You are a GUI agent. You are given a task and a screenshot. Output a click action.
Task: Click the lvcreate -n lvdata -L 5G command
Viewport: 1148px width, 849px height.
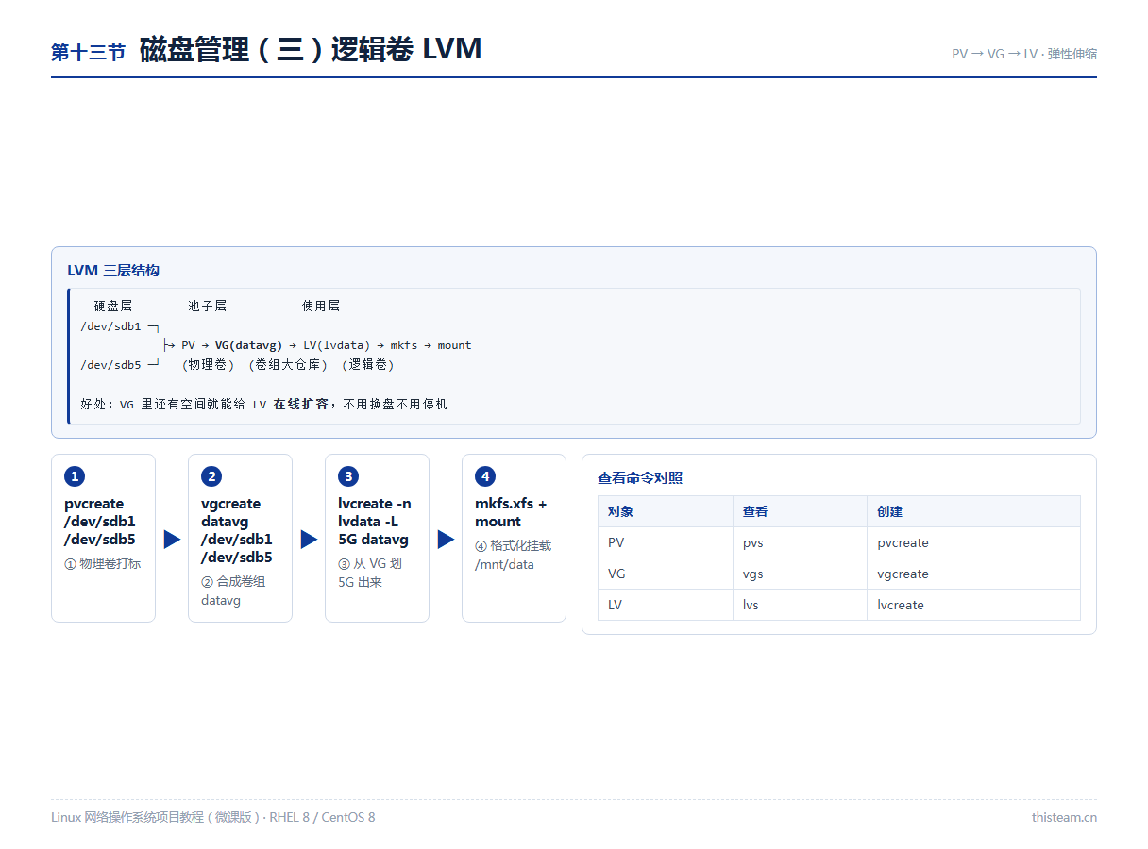(x=374, y=522)
